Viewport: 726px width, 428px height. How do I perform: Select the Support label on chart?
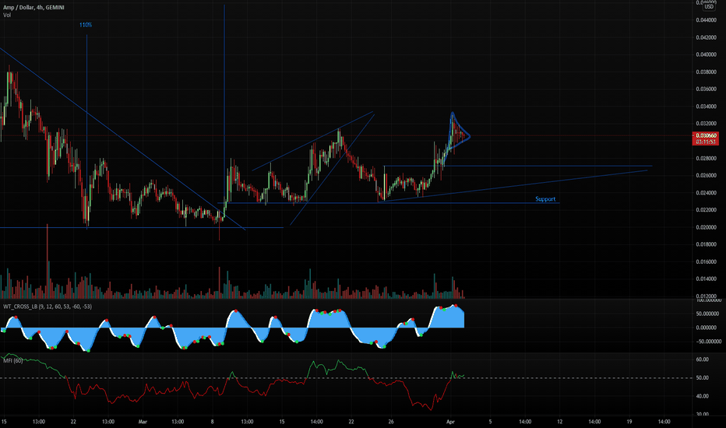[545, 199]
